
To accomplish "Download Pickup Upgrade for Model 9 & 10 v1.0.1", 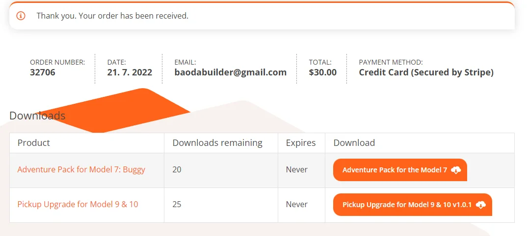I will click(407, 205).
